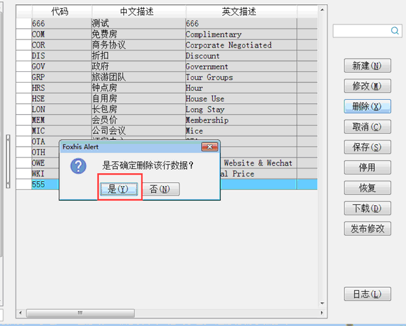Image resolution: width=406 pixels, height=326 pixels.
Task: Confirm deletion with 是(Y) button
Action: 119,189
